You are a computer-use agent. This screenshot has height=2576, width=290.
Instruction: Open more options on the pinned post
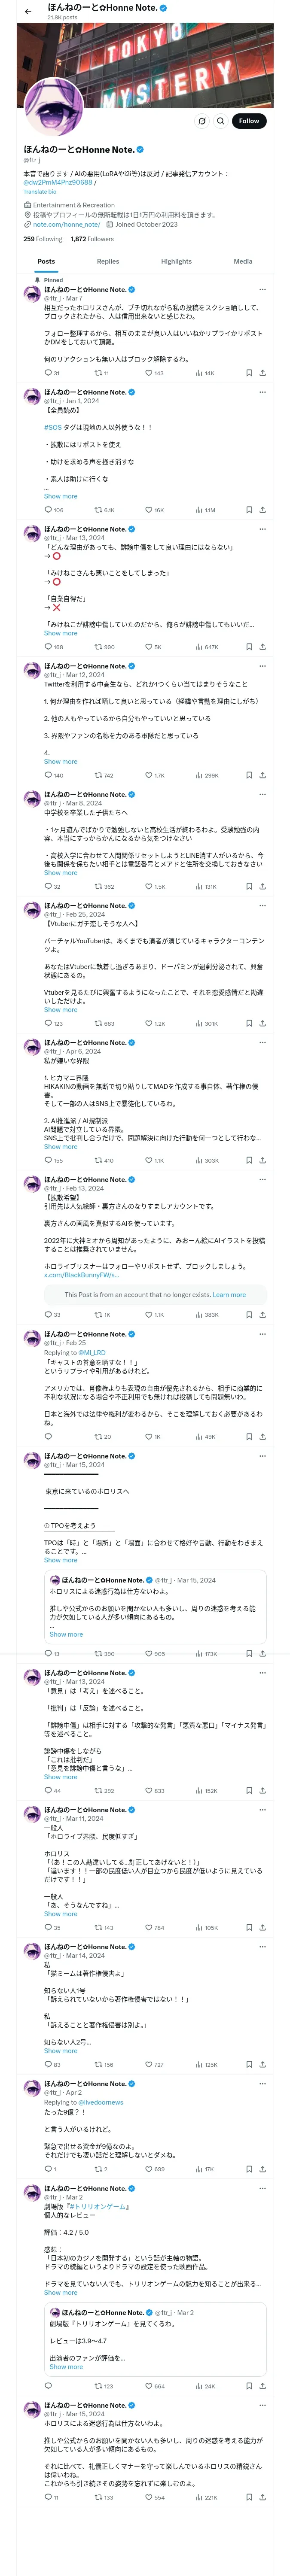[x=262, y=290]
